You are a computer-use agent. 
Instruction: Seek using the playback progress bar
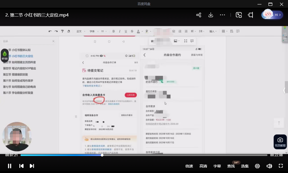click(x=144, y=155)
